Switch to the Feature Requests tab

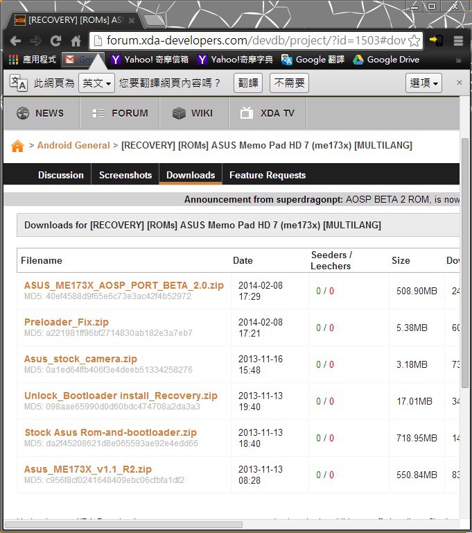(268, 175)
